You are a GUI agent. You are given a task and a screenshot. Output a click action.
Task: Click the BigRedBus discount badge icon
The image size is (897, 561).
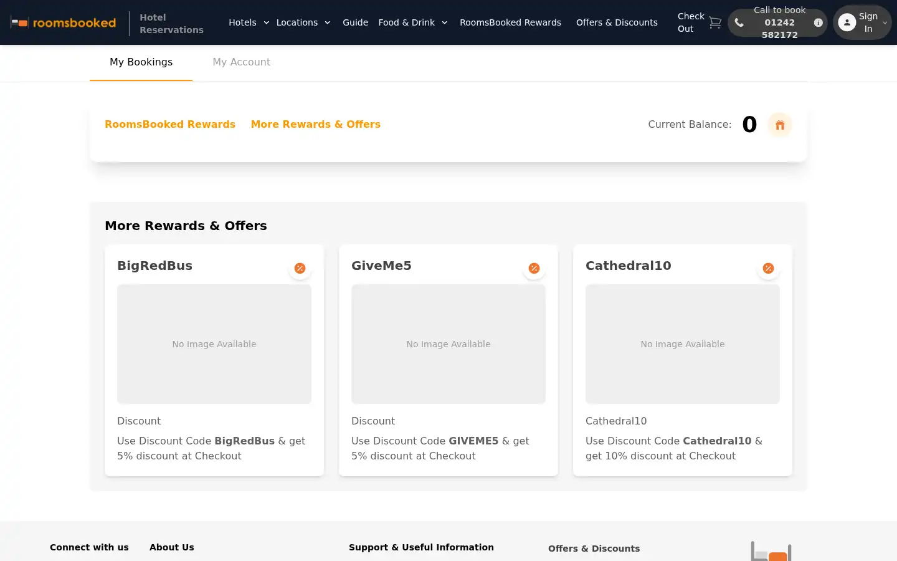click(300, 268)
